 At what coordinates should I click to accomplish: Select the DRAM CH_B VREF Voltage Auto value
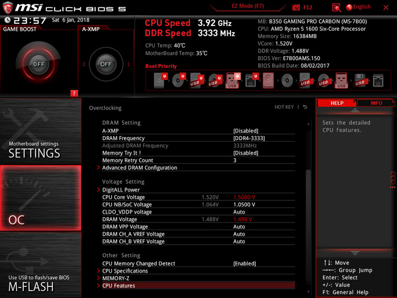click(239, 241)
